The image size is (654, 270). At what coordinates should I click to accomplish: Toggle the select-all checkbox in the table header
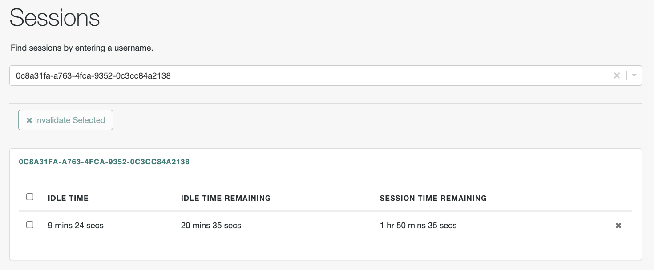(30, 197)
